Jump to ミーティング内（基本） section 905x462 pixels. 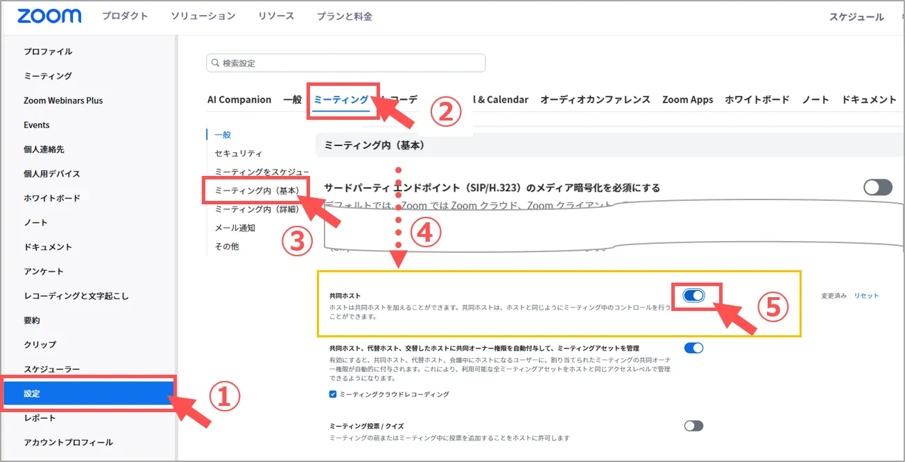coord(257,190)
